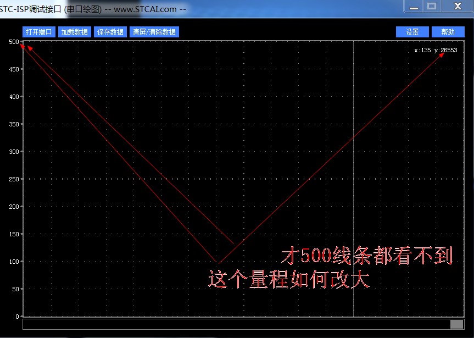This screenshot has width=474, height=338.
Task: Click the 300 y-axis label
Action: click(x=14, y=152)
